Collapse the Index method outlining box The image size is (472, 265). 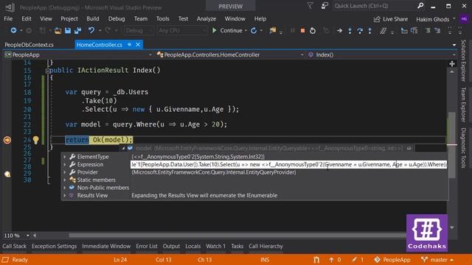pyautogui.click(x=47, y=71)
